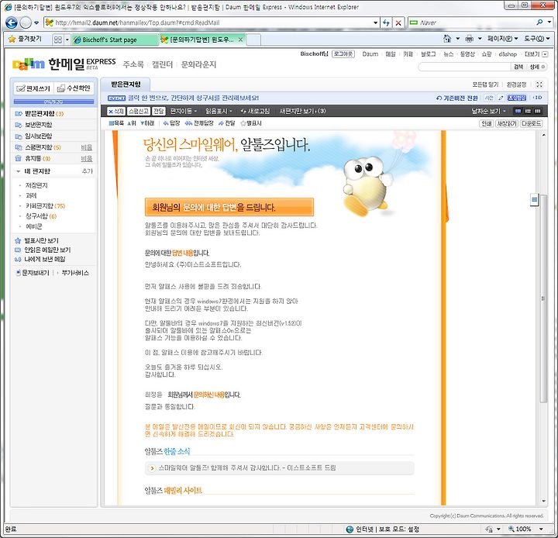Click 기존버전 전환 switch version link
Screen dimensions: 558x538
pyautogui.click(x=457, y=98)
